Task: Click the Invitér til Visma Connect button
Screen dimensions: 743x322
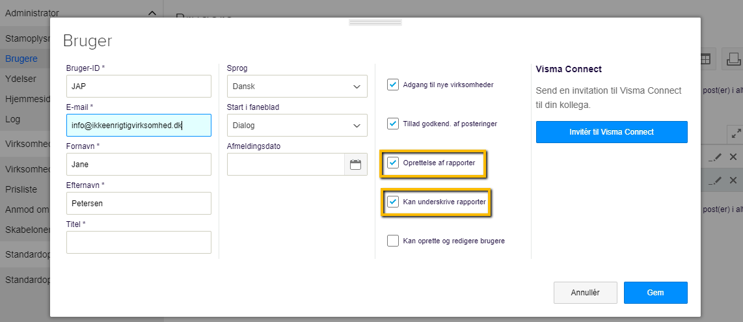Action: pos(611,132)
